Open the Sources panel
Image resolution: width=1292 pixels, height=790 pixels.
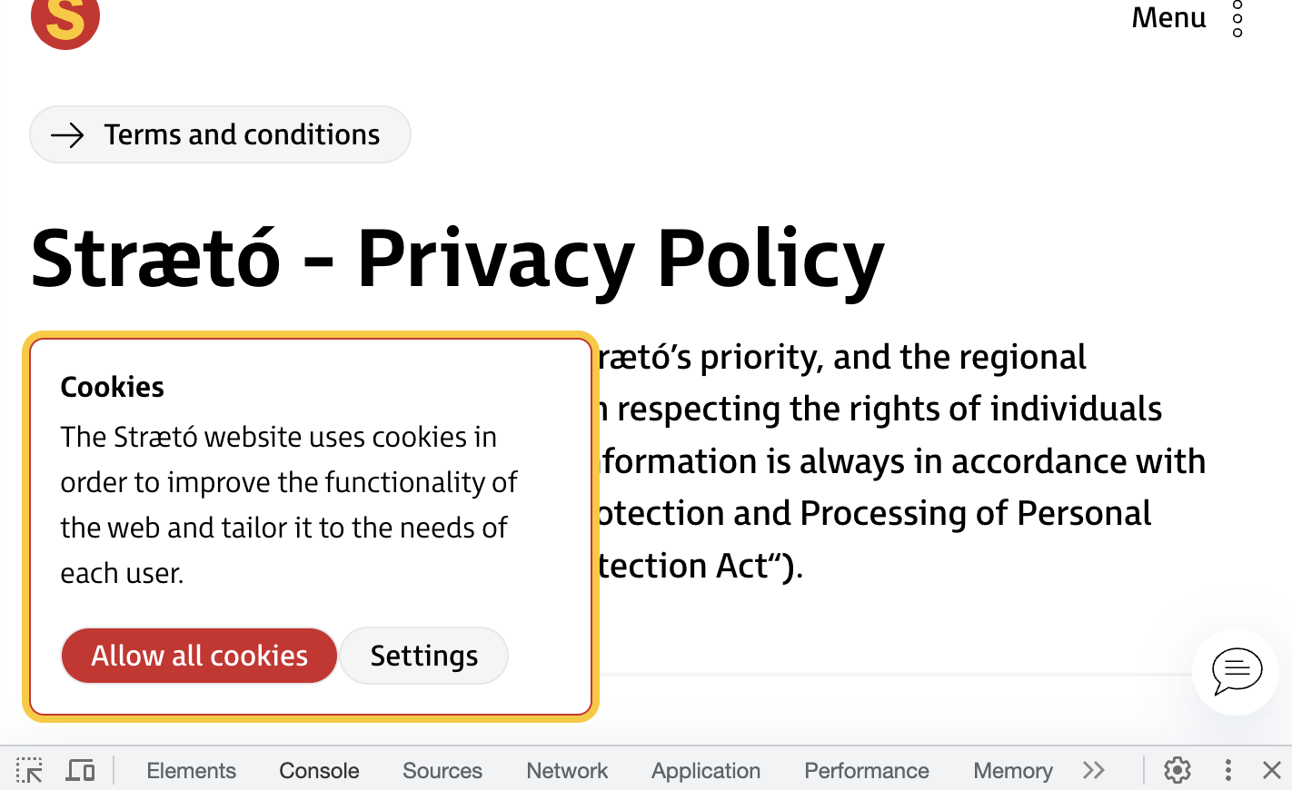[x=442, y=770]
